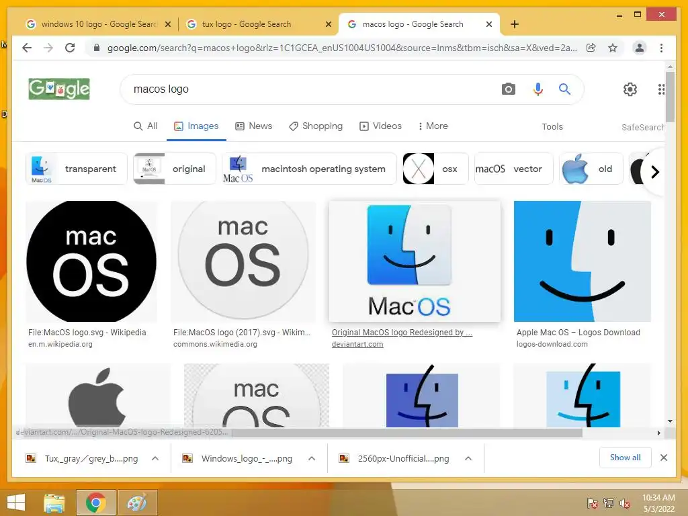The width and height of the screenshot is (688, 516).
Task: Filter by the transparent chip
Action: coord(77,169)
